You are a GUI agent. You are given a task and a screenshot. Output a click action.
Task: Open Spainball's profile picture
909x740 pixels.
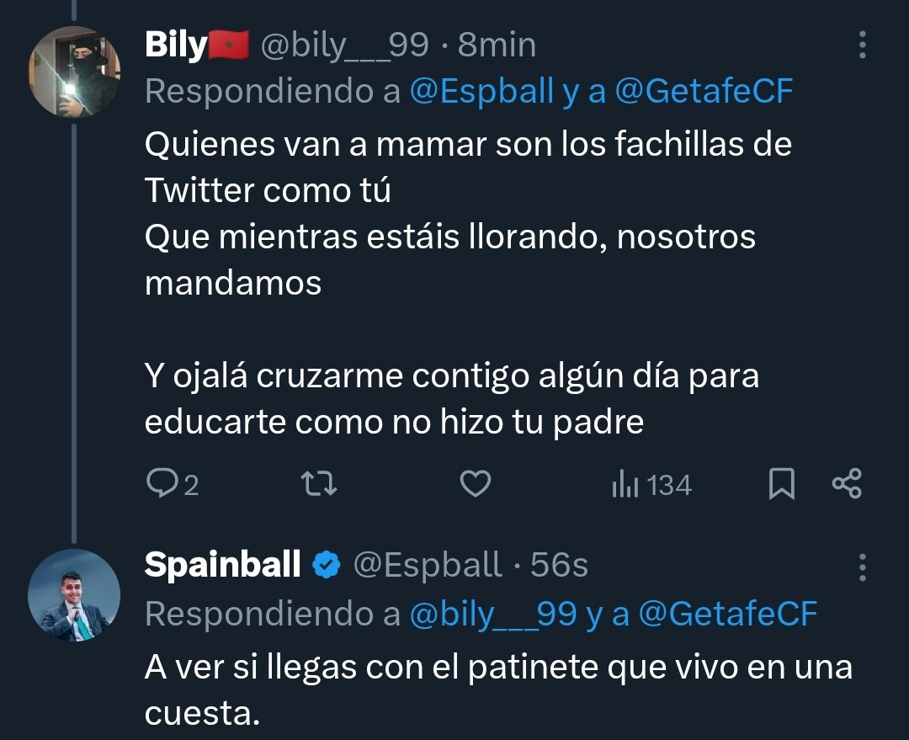click(75, 595)
